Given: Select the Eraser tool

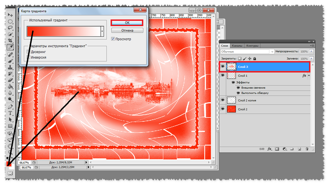Looking at the screenshot, I should 10,80.
